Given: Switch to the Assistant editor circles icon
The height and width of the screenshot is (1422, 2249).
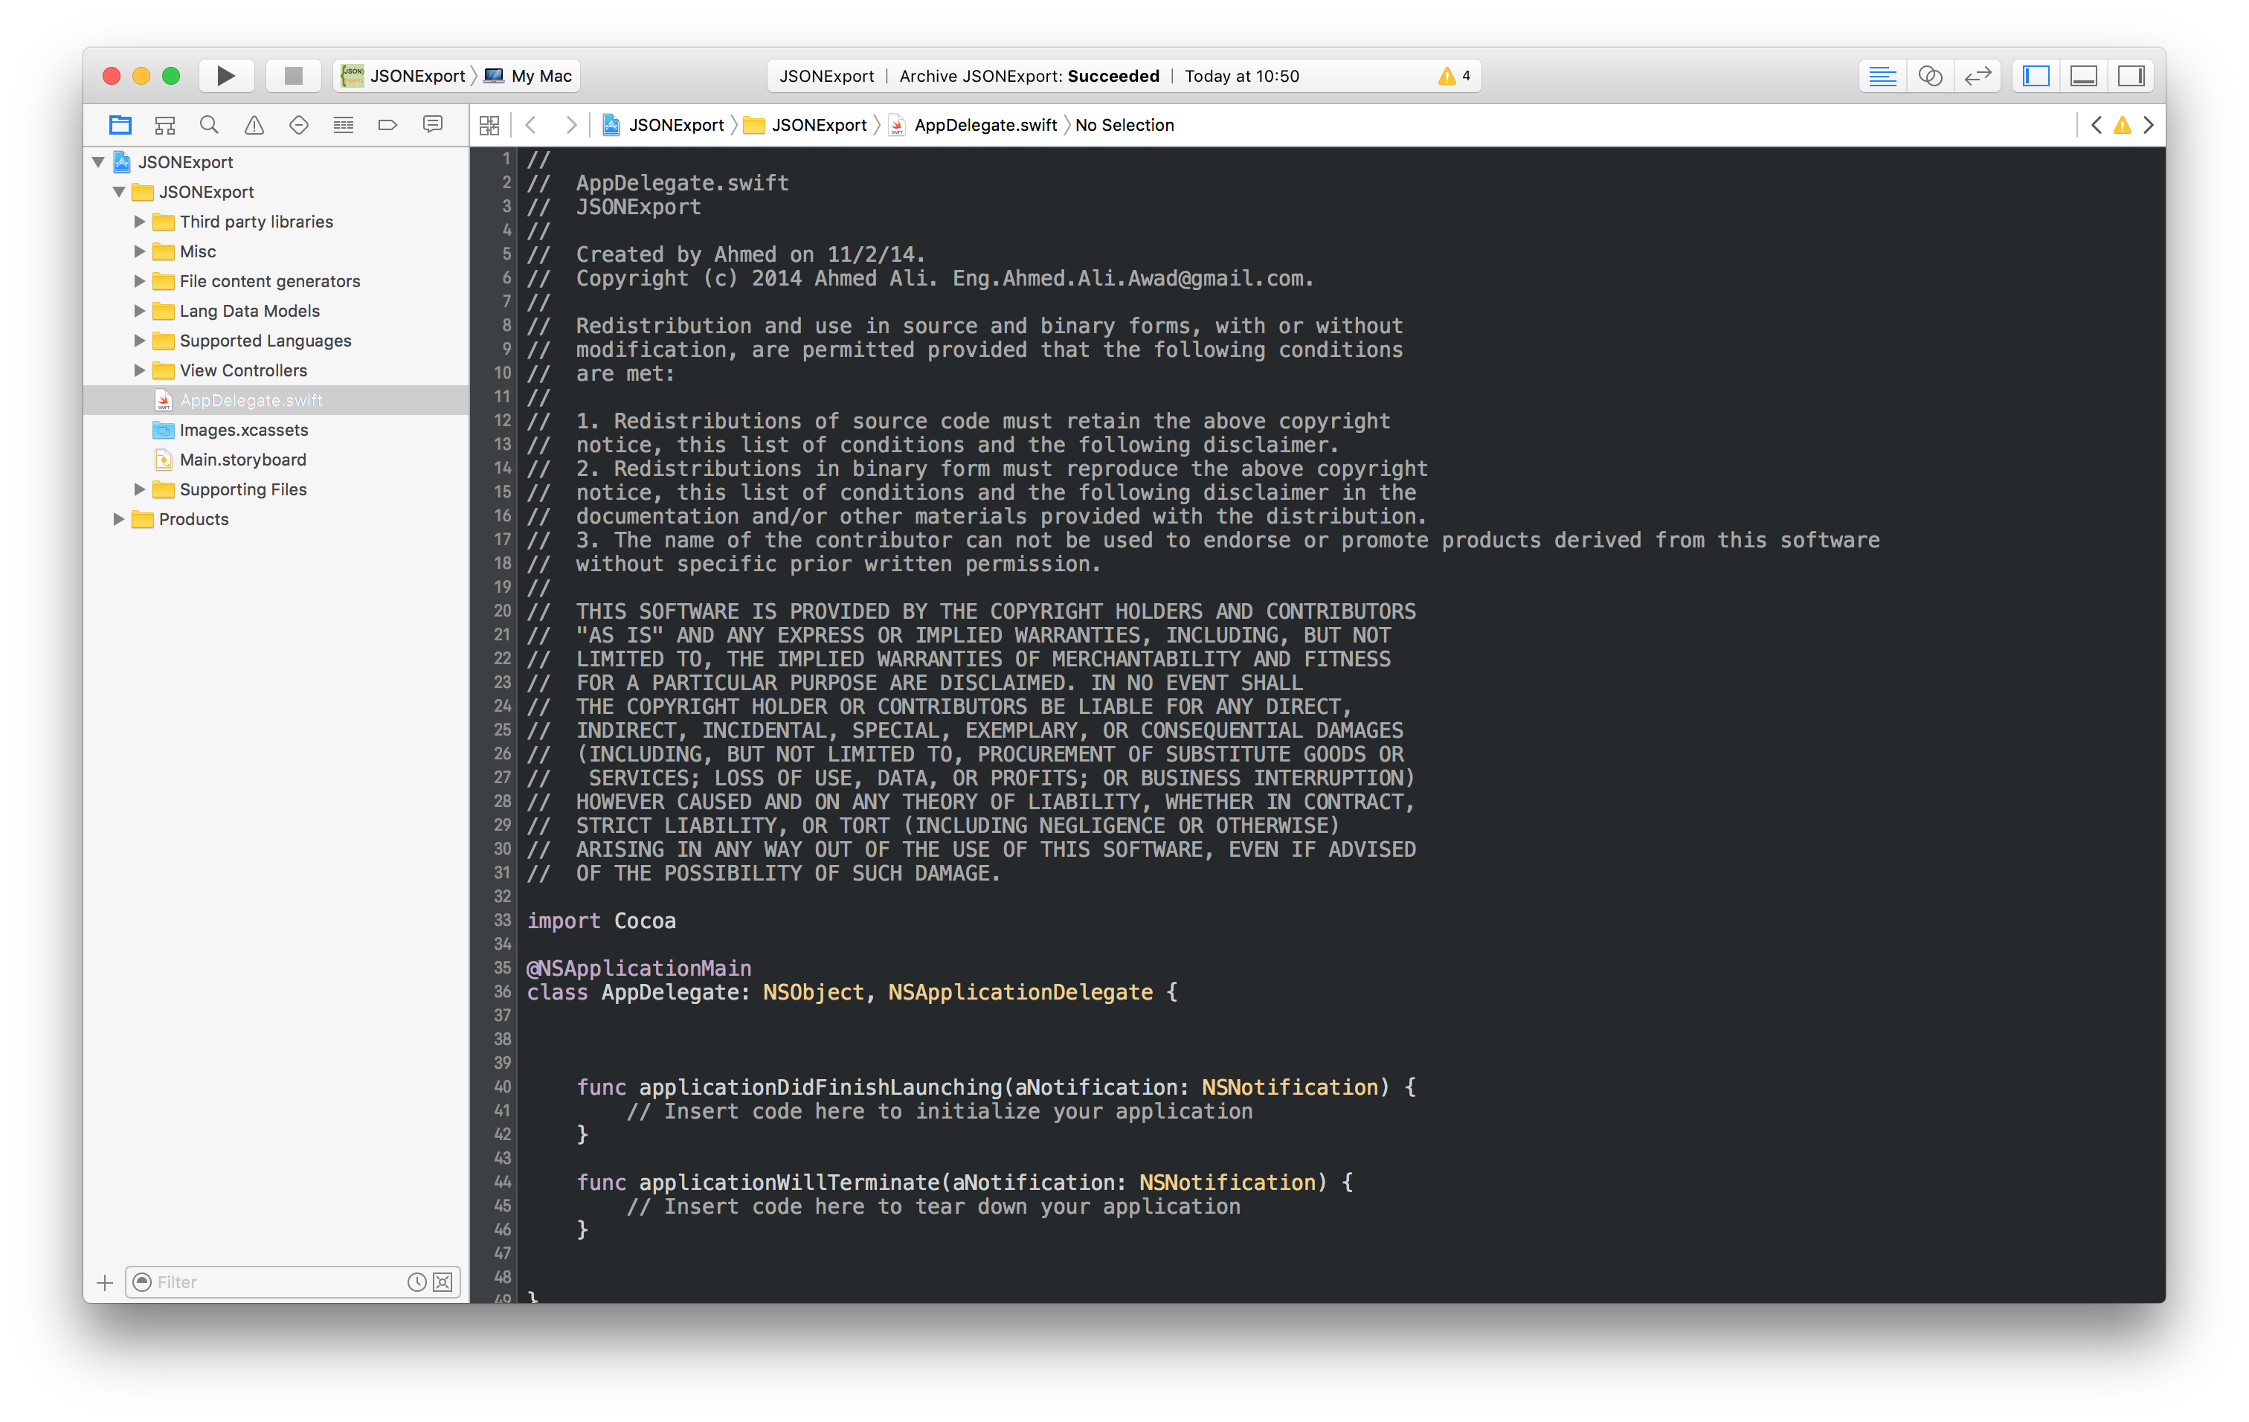Looking at the screenshot, I should tap(1931, 76).
